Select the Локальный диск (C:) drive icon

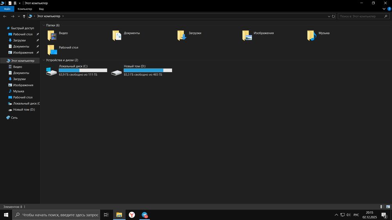pyautogui.click(x=51, y=71)
